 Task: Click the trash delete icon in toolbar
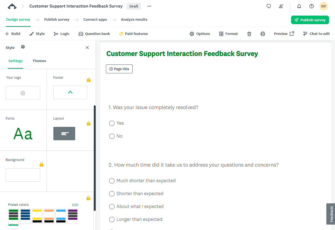(249, 34)
